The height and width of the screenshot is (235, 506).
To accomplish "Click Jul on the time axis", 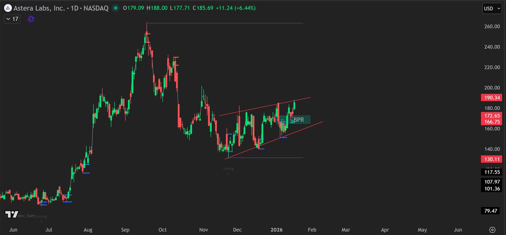I will tap(49, 230).
